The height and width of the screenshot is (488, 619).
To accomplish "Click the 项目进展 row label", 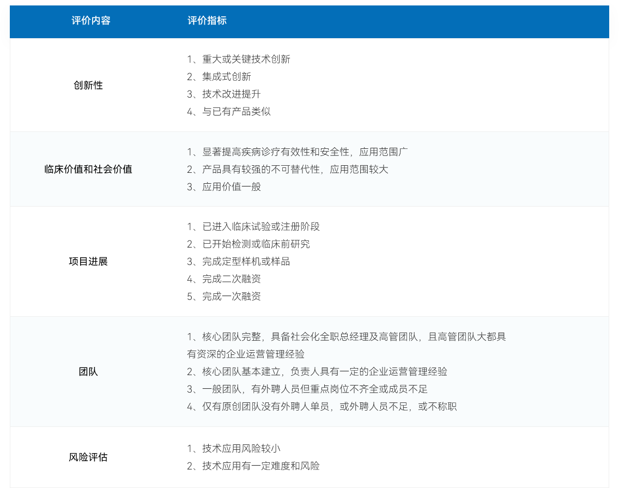I will tap(88, 262).
